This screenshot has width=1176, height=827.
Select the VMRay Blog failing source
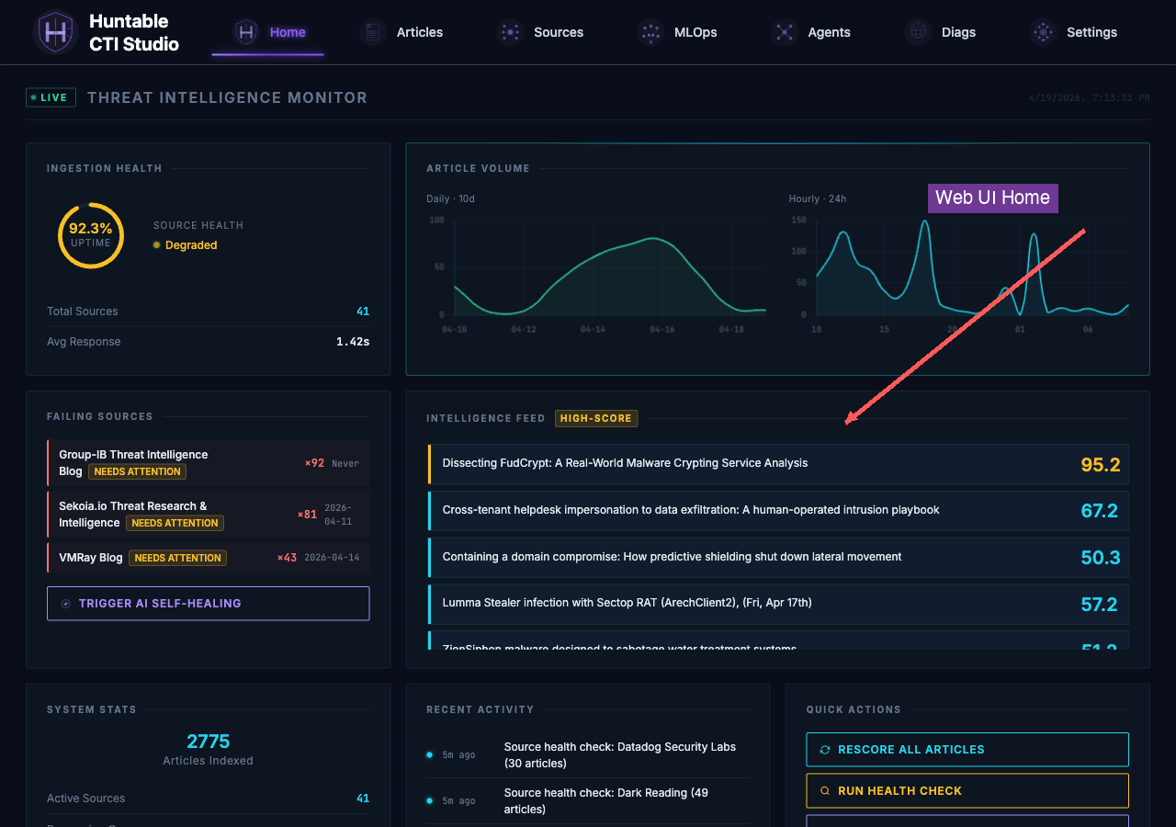(x=209, y=558)
